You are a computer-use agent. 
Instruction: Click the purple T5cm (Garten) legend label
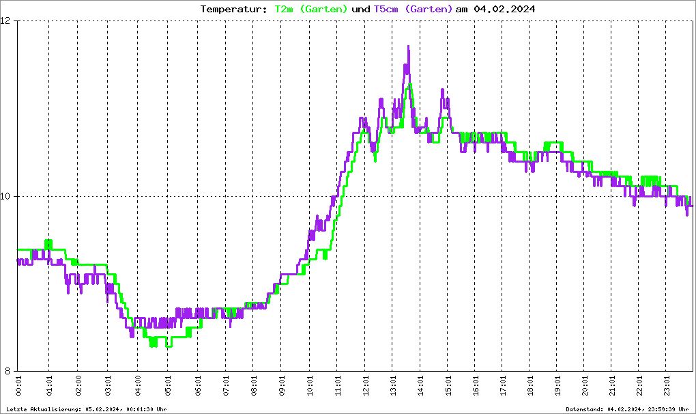(x=413, y=9)
